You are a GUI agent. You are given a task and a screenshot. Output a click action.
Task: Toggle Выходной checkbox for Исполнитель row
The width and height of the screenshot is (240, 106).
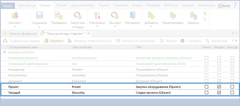232,75
